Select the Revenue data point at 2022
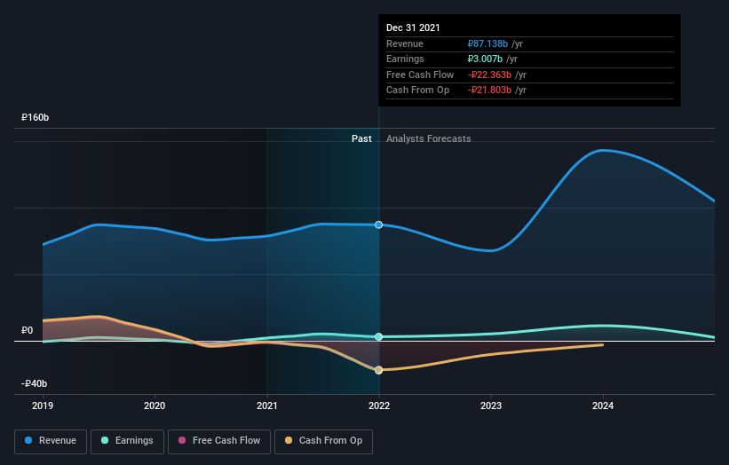 [x=379, y=225]
